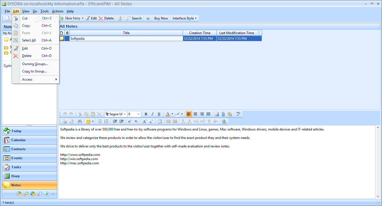
Task: Open the highlight color dropdown arrow
Action: 182,114
